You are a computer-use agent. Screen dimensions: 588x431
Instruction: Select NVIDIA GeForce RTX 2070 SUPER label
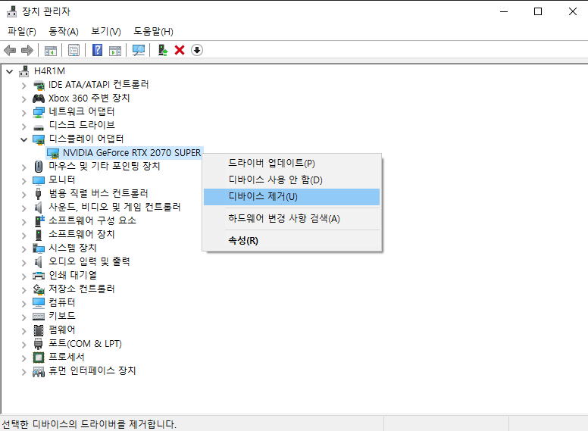(132, 153)
